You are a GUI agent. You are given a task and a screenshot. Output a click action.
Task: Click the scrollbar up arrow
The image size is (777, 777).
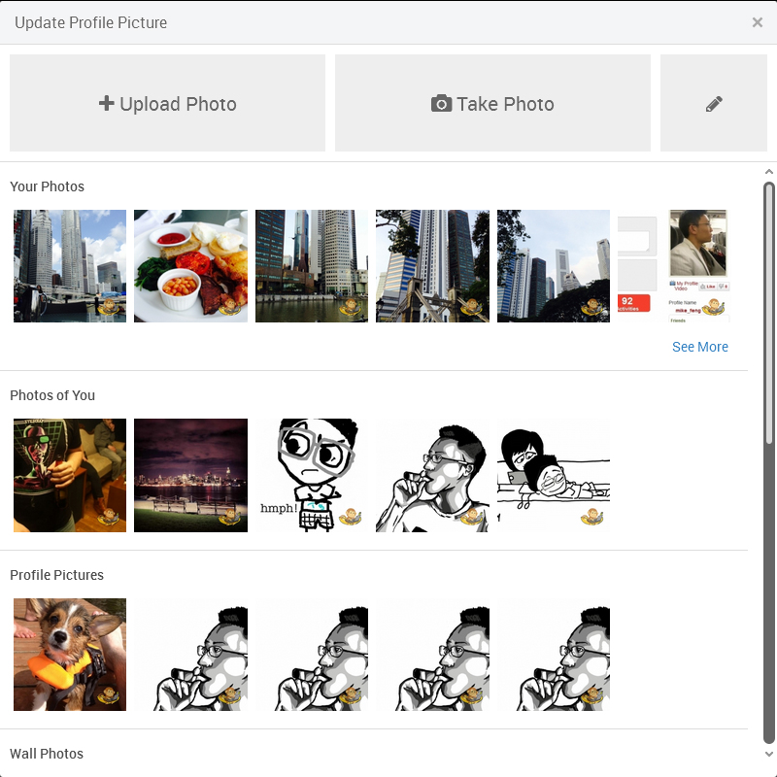click(x=769, y=172)
